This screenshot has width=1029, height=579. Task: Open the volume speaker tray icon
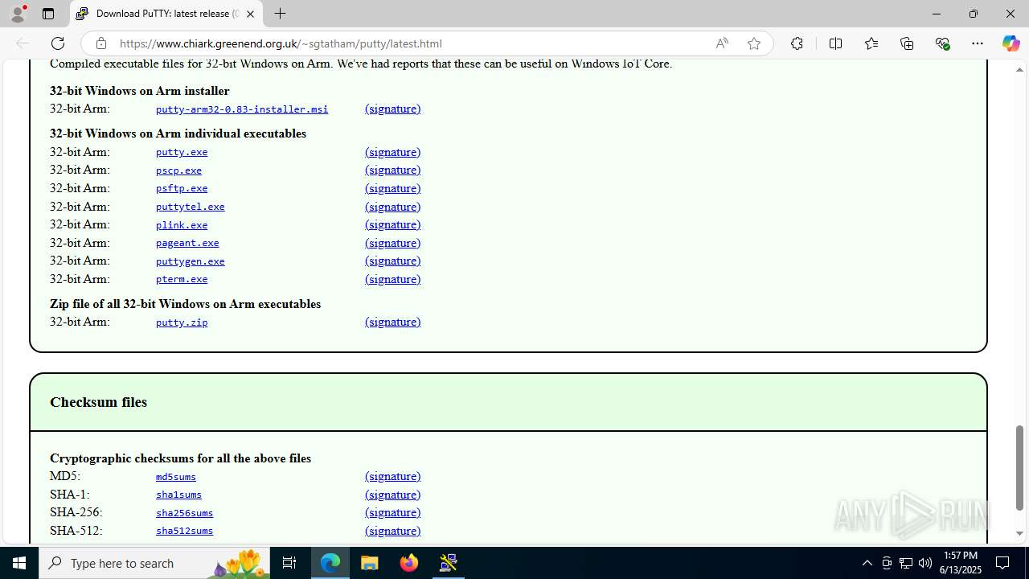click(925, 563)
